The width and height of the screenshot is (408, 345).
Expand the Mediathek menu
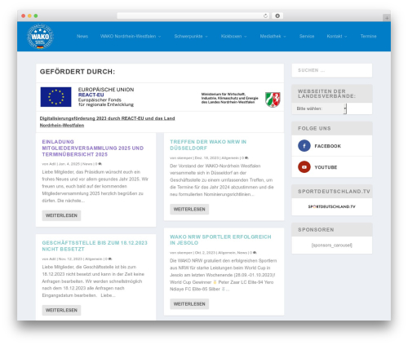tap(273, 36)
